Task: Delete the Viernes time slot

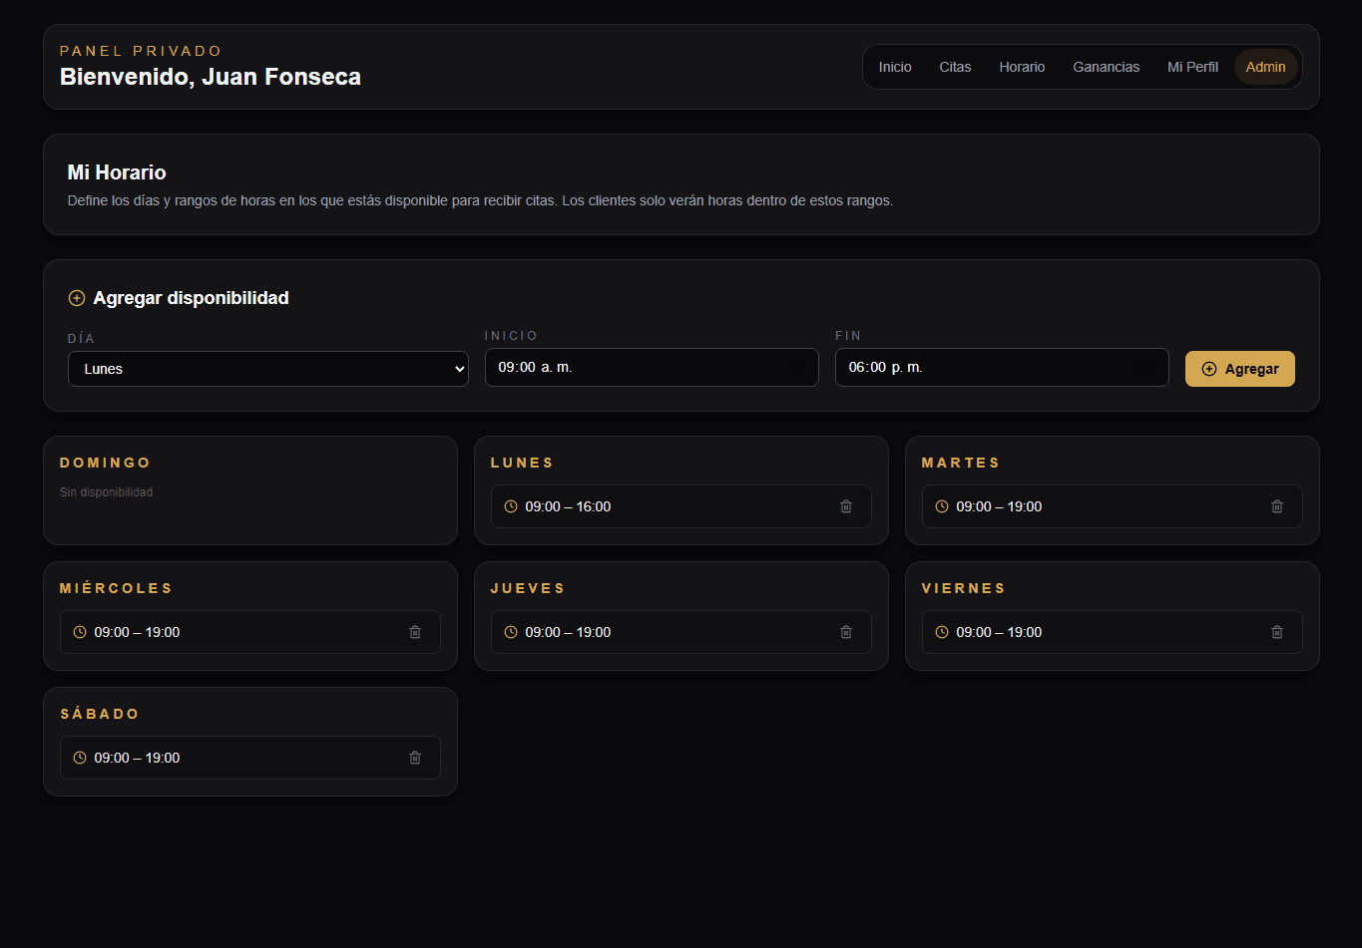Action: [1277, 632]
